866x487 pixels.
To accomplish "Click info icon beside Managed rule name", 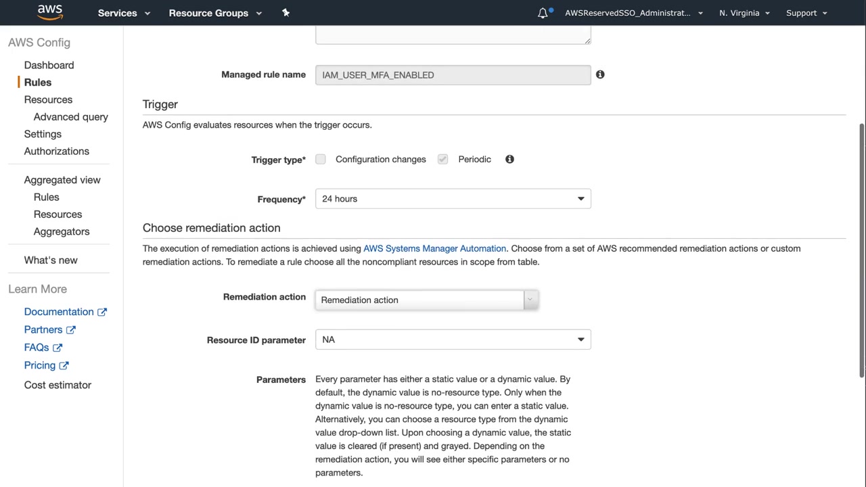I will (600, 74).
